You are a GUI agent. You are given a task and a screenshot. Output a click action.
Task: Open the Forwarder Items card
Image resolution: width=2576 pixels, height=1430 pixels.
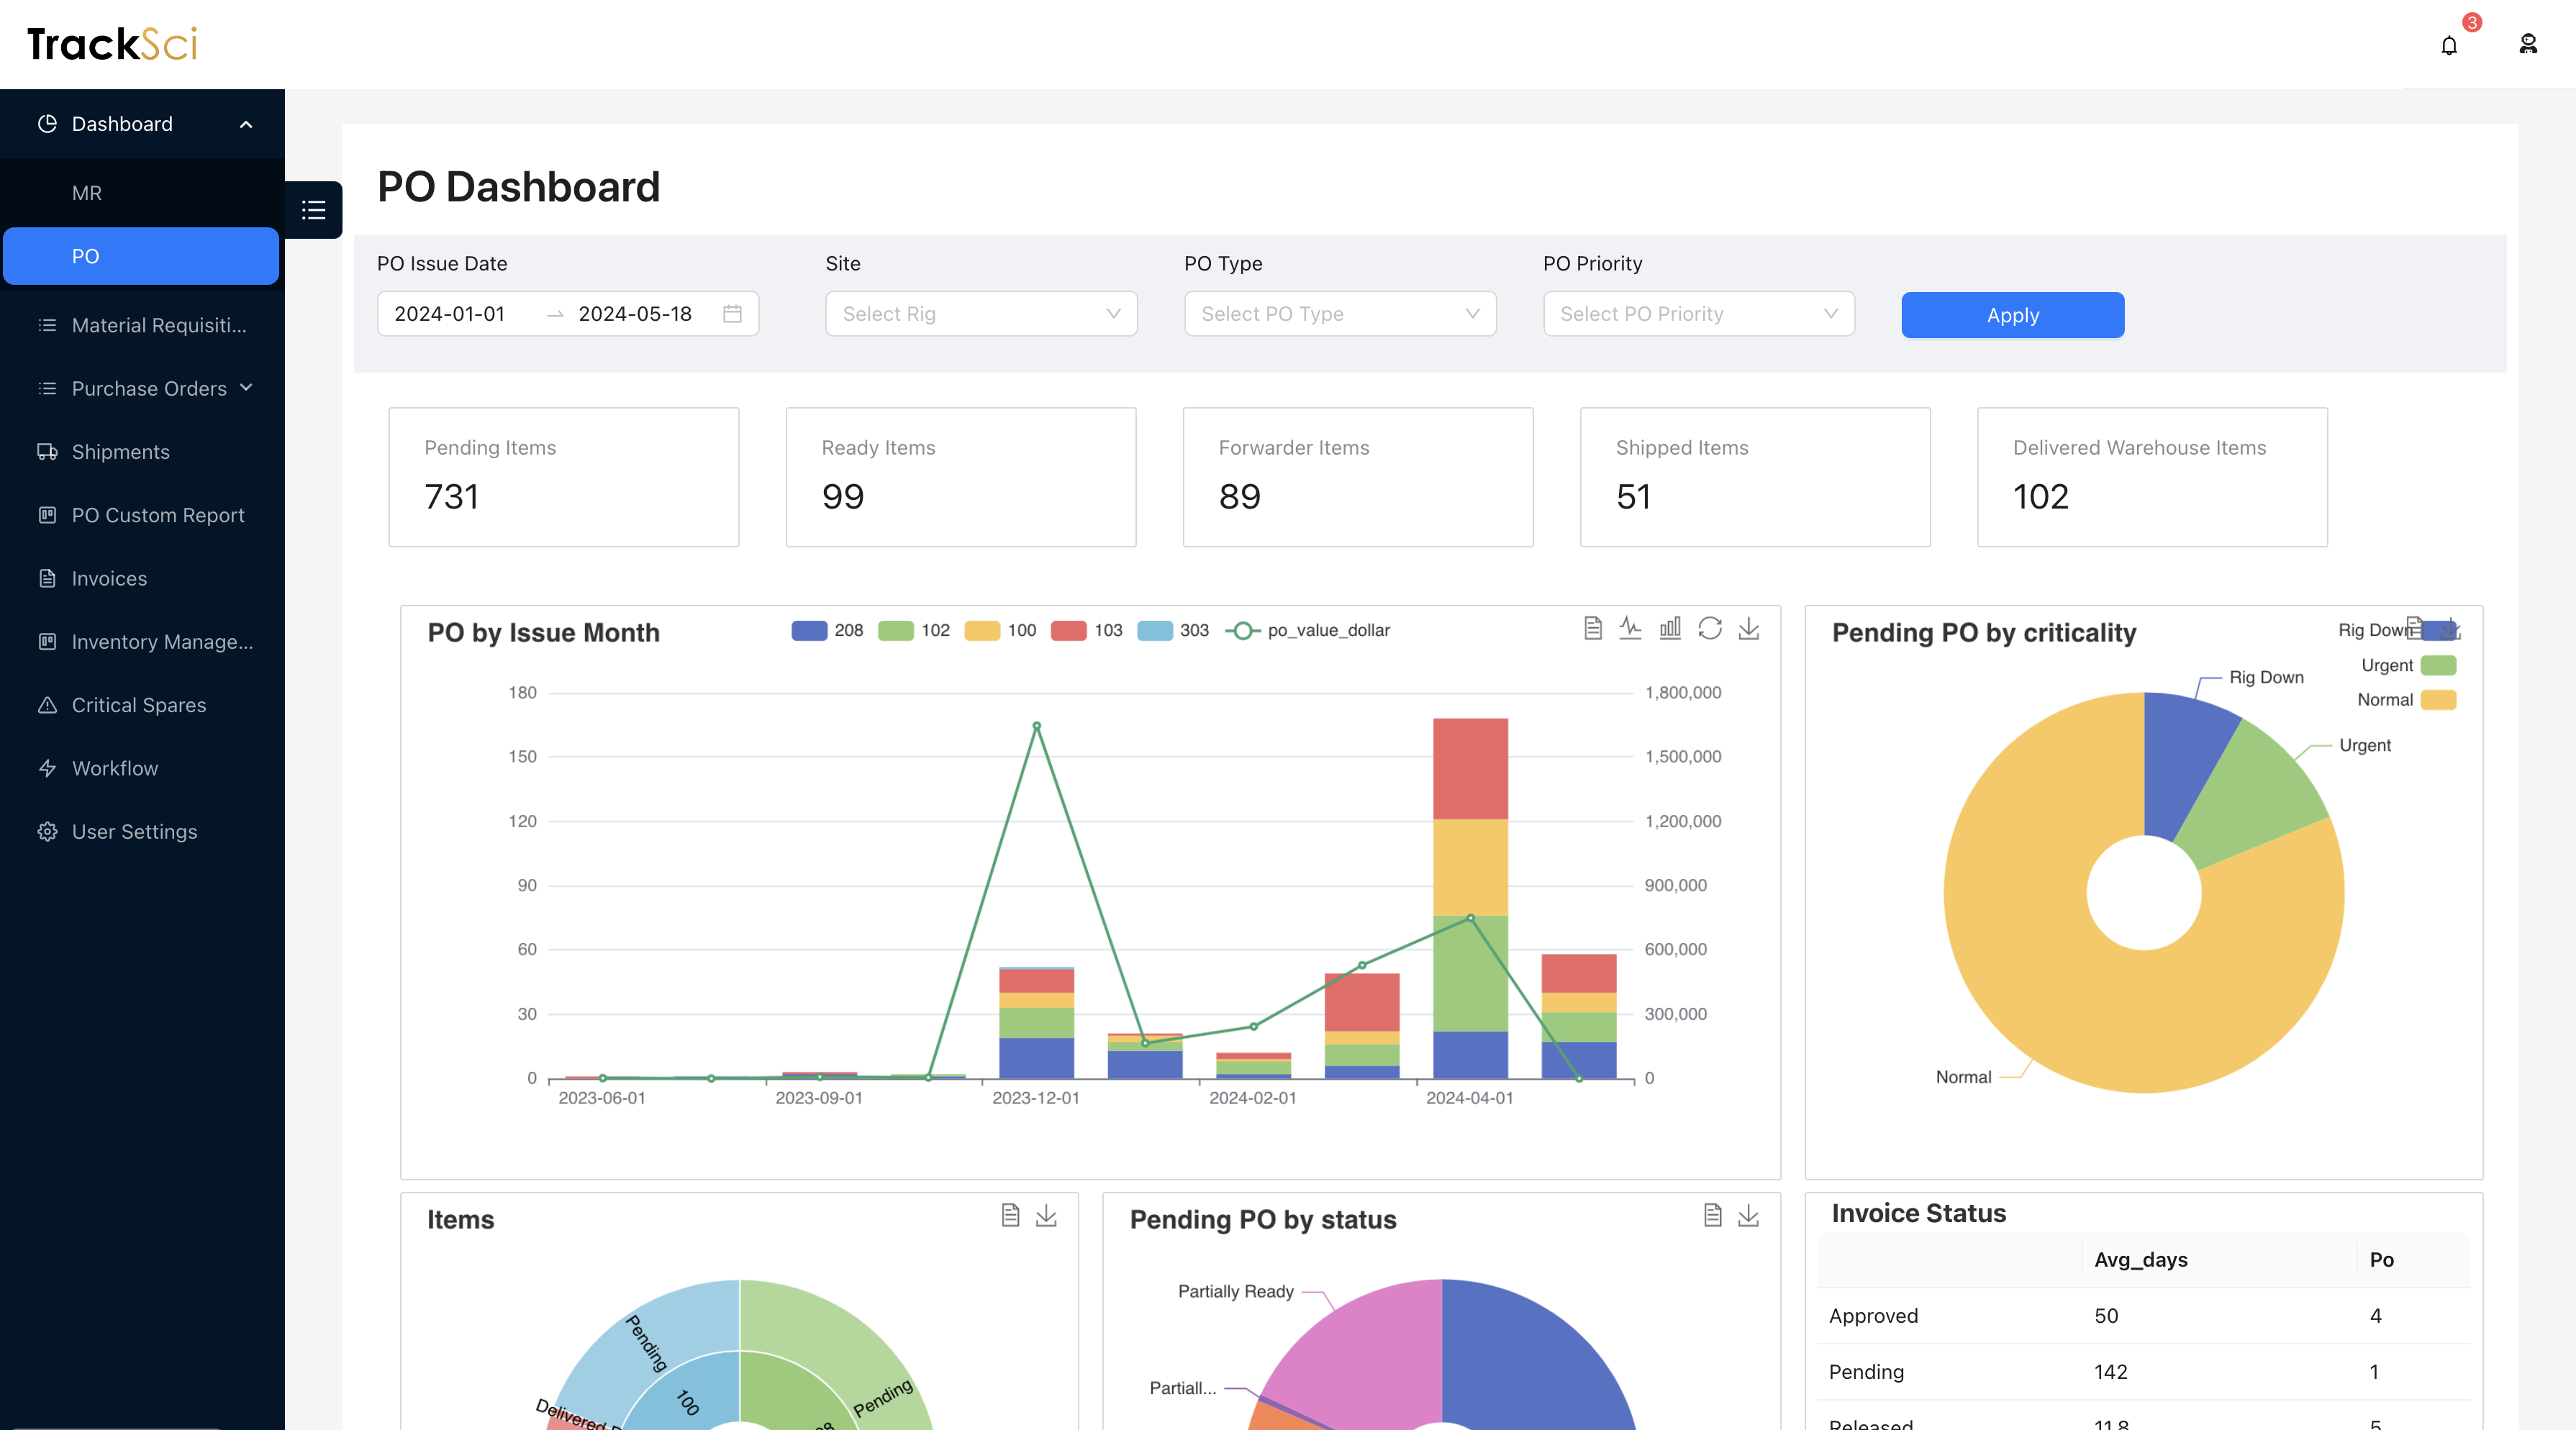(1358, 477)
